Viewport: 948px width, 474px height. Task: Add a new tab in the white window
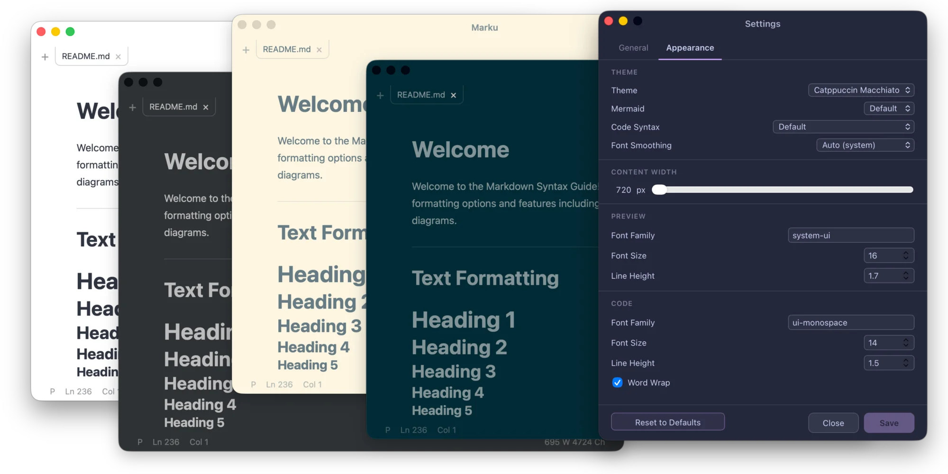coord(45,57)
